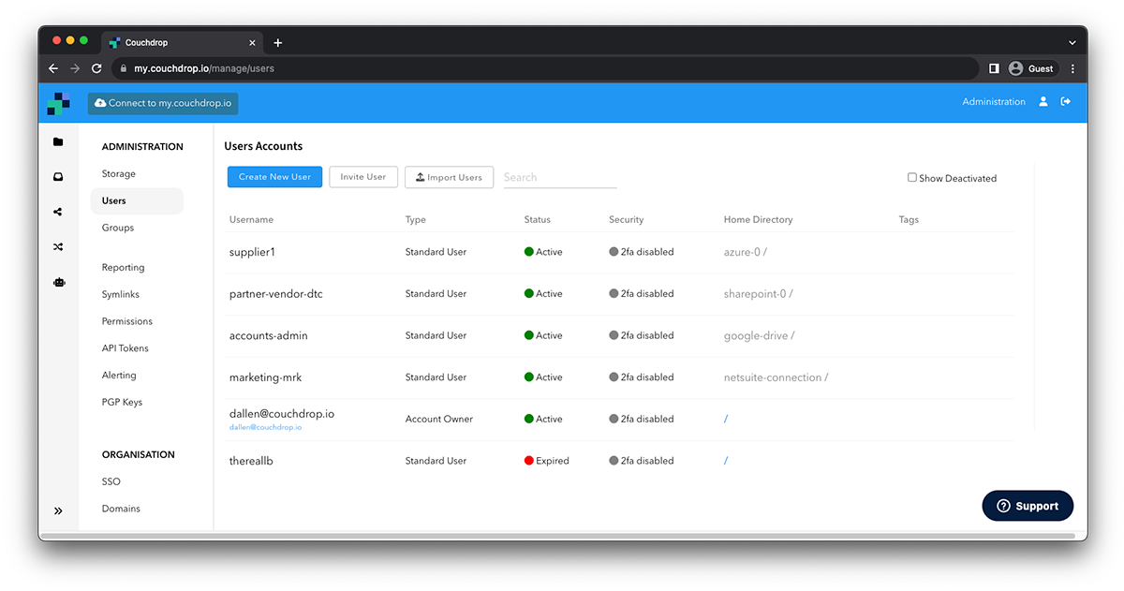Enable the Show Deactivated checkbox
The height and width of the screenshot is (591, 1124).
point(910,177)
